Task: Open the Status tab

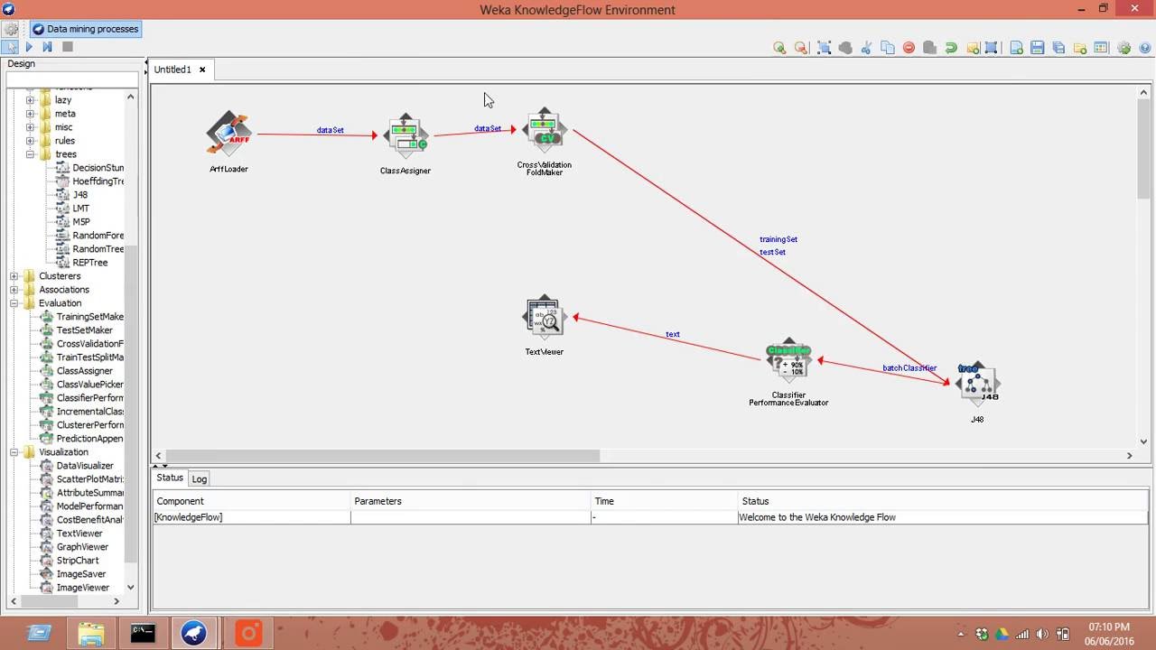Action: [170, 478]
